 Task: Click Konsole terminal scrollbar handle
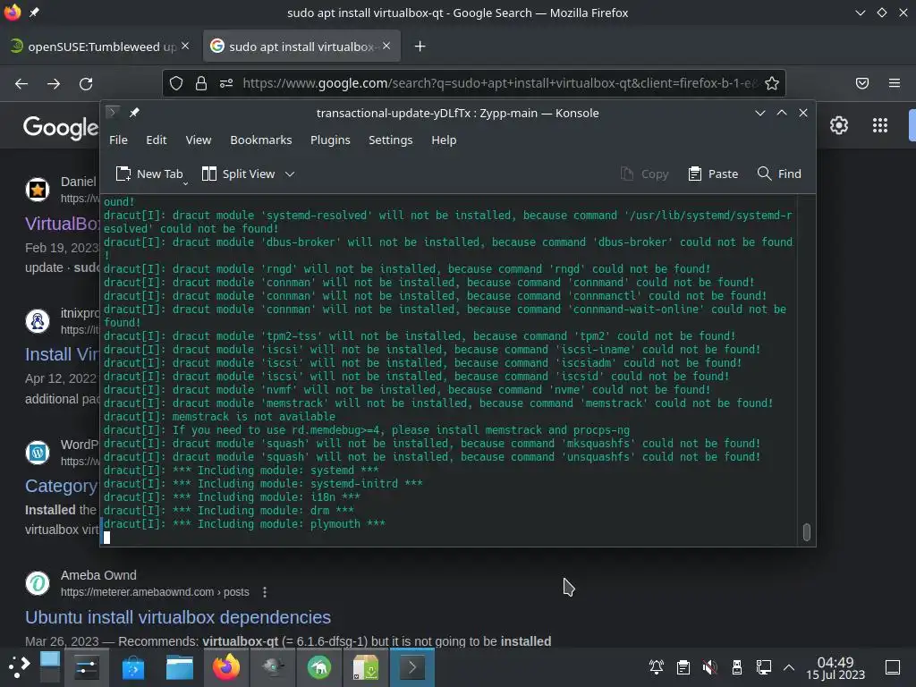click(x=807, y=532)
